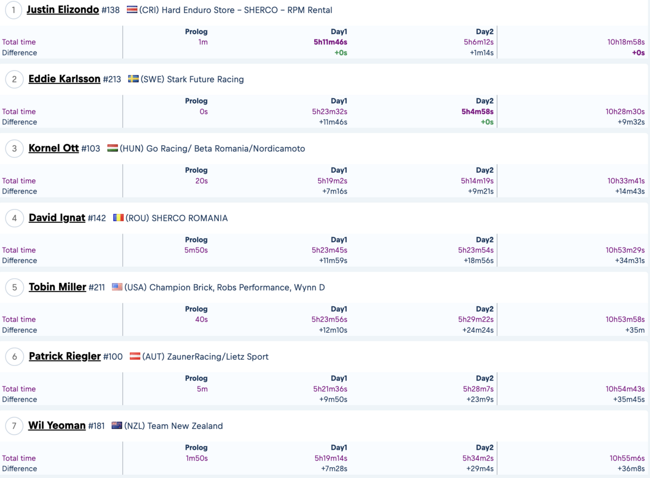Click Wil Yeoman's total time 10h55m6s
This screenshot has height=478, width=650.
pos(627,458)
